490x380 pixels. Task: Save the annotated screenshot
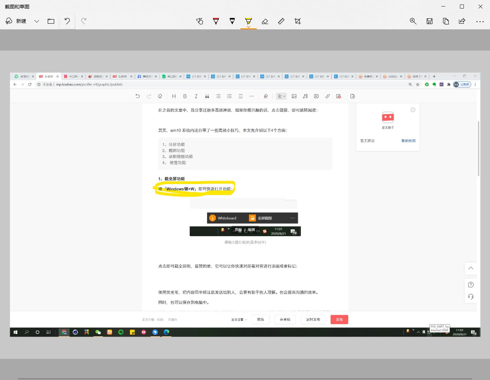(429, 21)
